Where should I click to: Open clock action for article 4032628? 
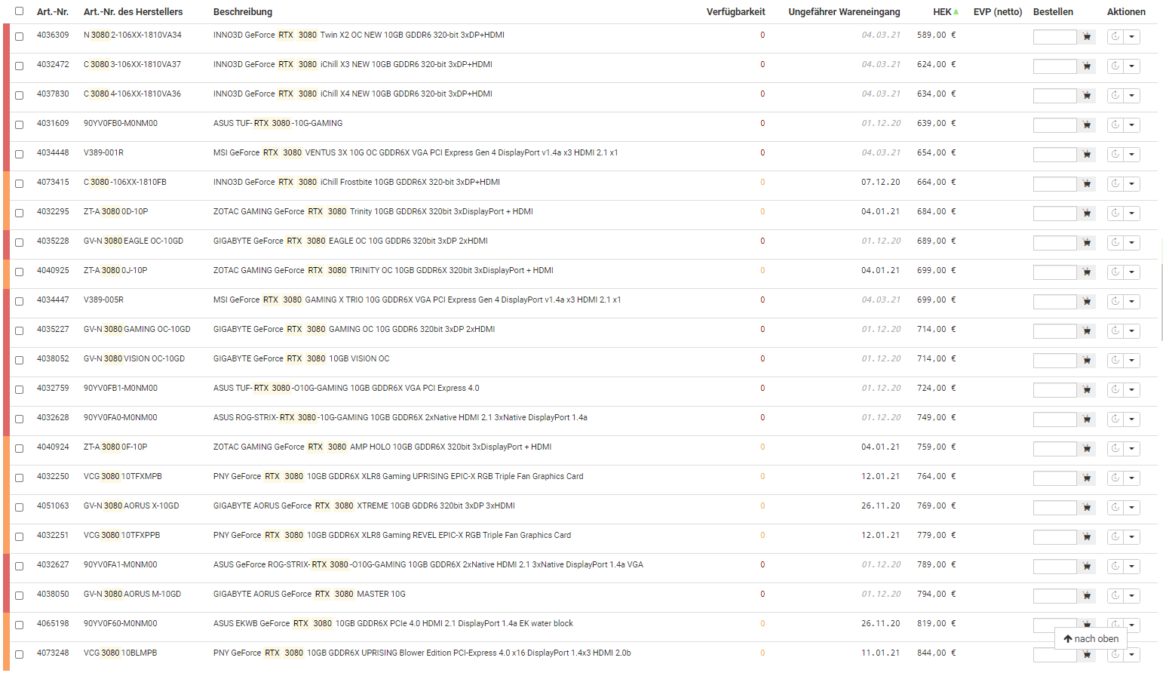[x=1115, y=419]
